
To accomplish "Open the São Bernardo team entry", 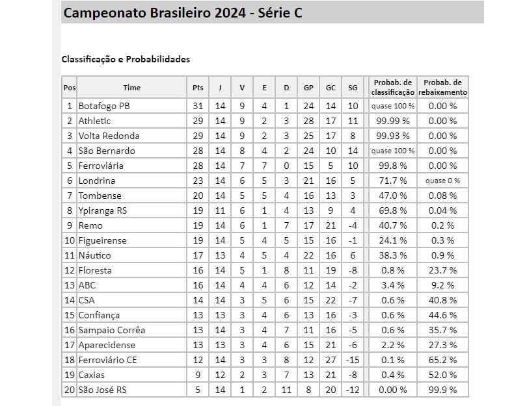I will coord(107,151).
